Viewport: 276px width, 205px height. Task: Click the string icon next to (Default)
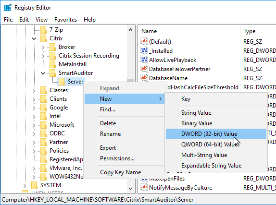click(144, 41)
